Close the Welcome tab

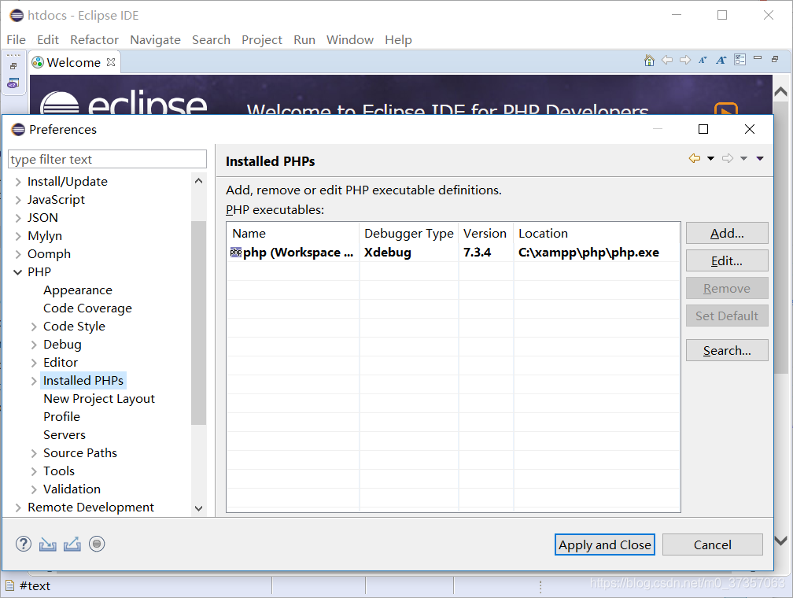pyautogui.click(x=111, y=62)
